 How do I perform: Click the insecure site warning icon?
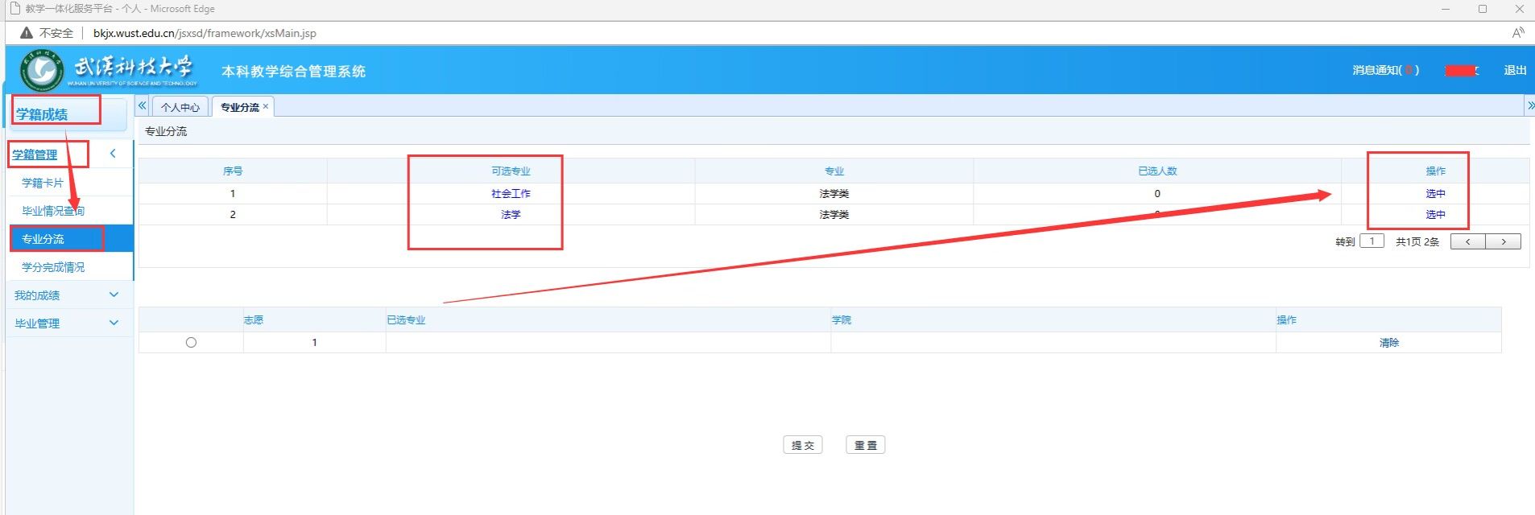(27, 33)
